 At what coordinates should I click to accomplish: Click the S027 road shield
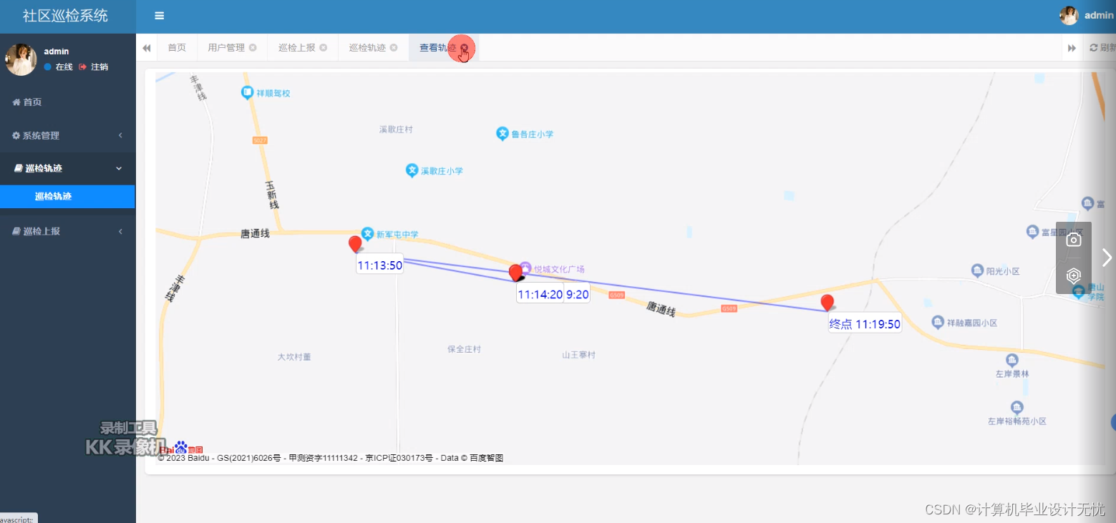point(260,140)
